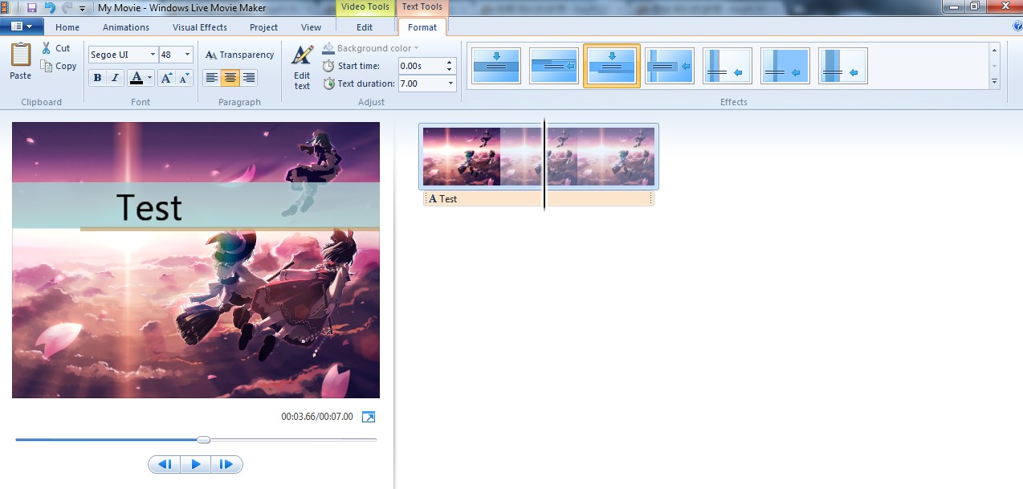Viewport: 1023px width, 489px height.
Task: Align text to the left
Action: (211, 78)
